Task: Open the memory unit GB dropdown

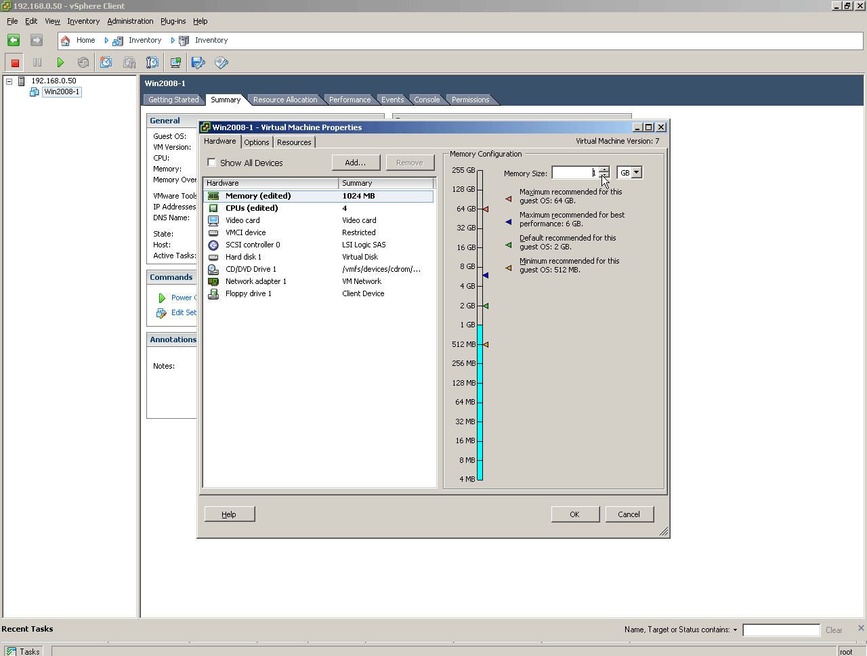Action: 636,173
